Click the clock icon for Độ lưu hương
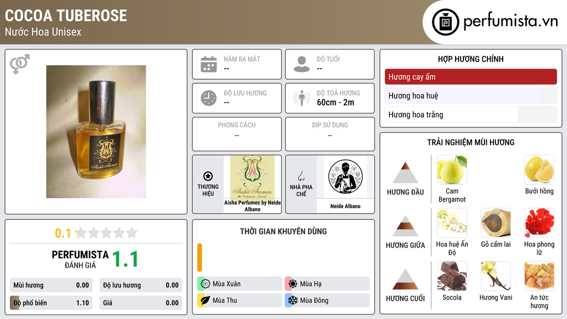Screen dimensions: 567x319 [209, 98]
